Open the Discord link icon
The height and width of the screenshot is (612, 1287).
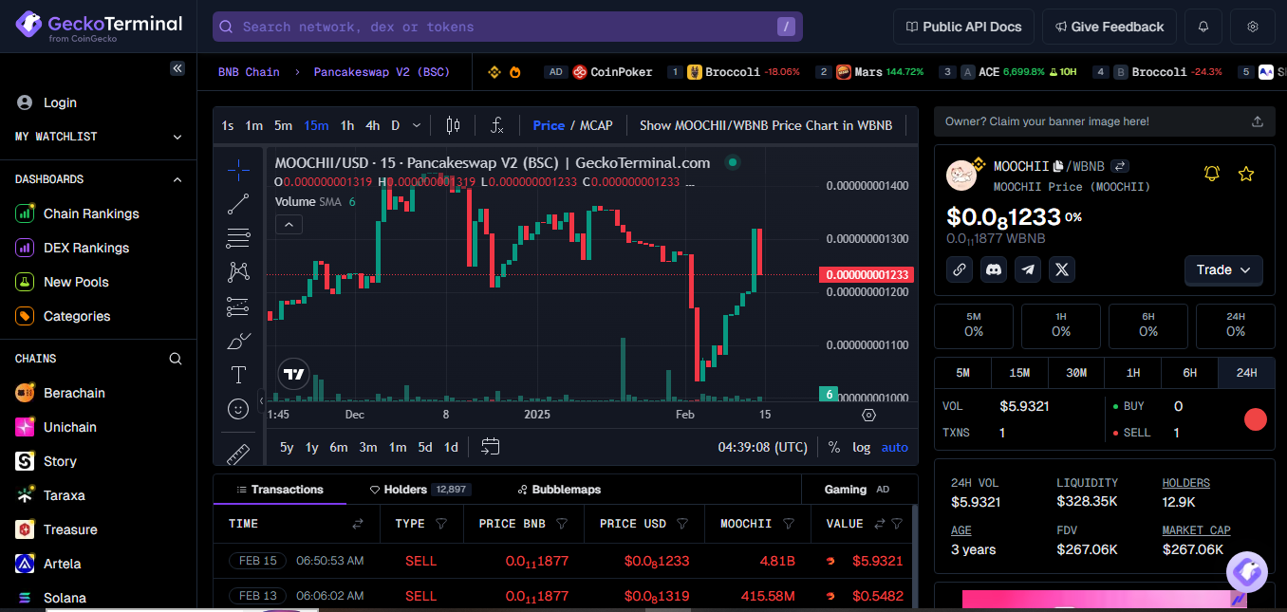994,269
